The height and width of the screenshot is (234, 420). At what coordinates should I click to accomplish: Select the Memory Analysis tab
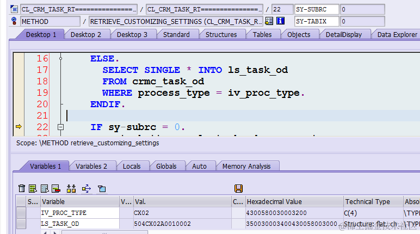tap(246, 166)
